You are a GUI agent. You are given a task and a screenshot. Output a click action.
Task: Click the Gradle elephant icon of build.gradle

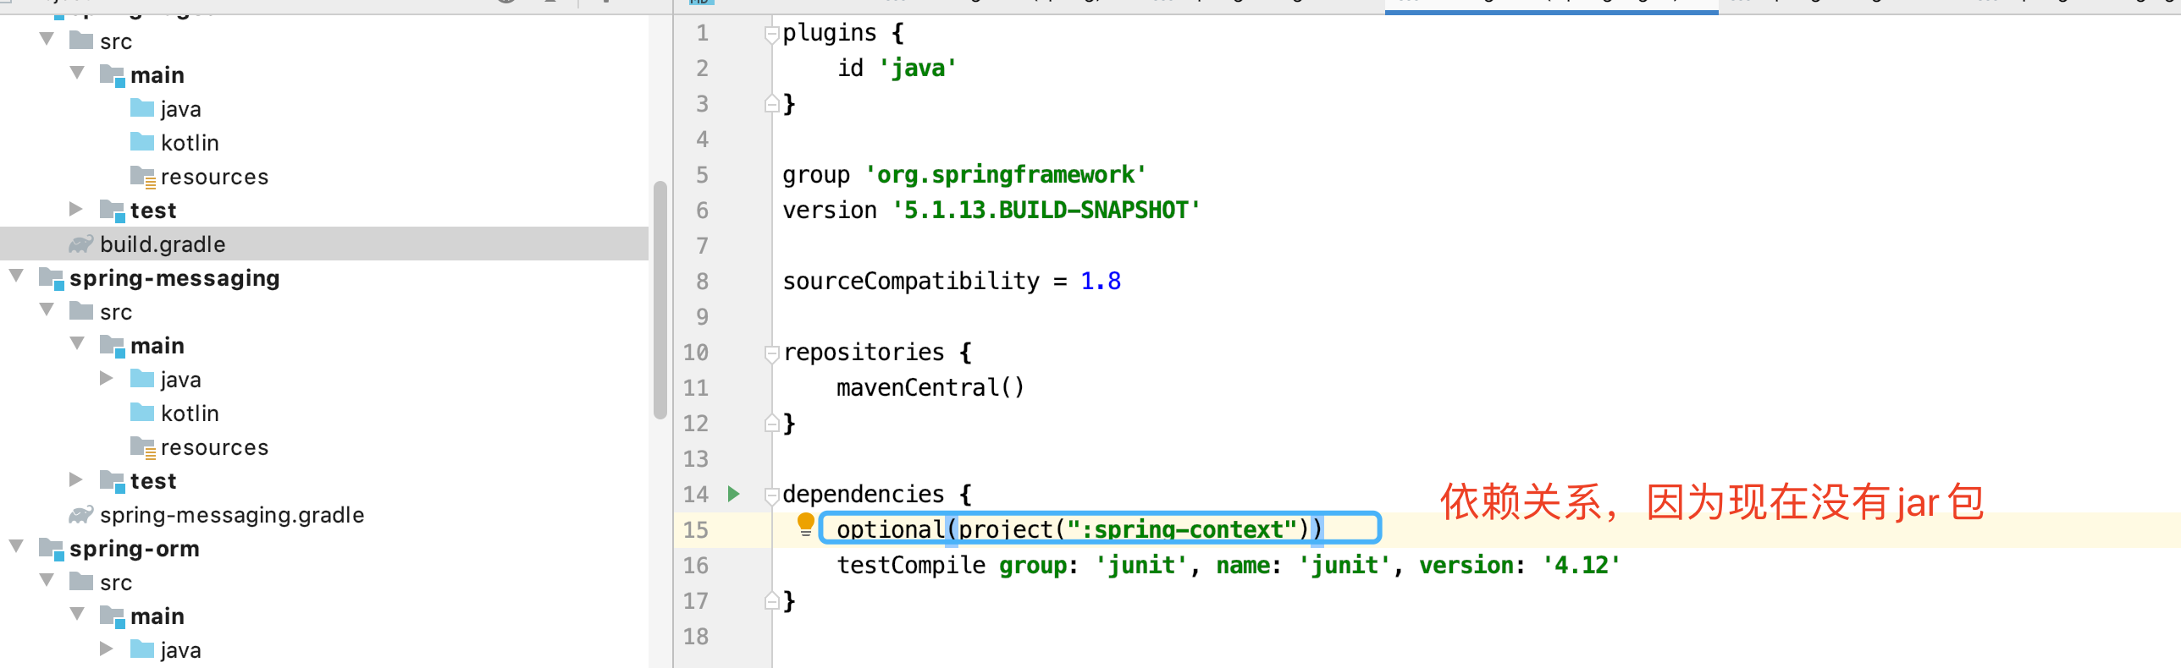[80, 244]
